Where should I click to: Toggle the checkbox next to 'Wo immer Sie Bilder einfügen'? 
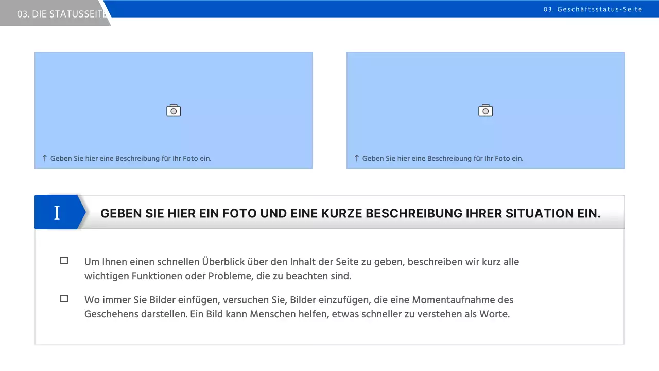[x=64, y=298]
